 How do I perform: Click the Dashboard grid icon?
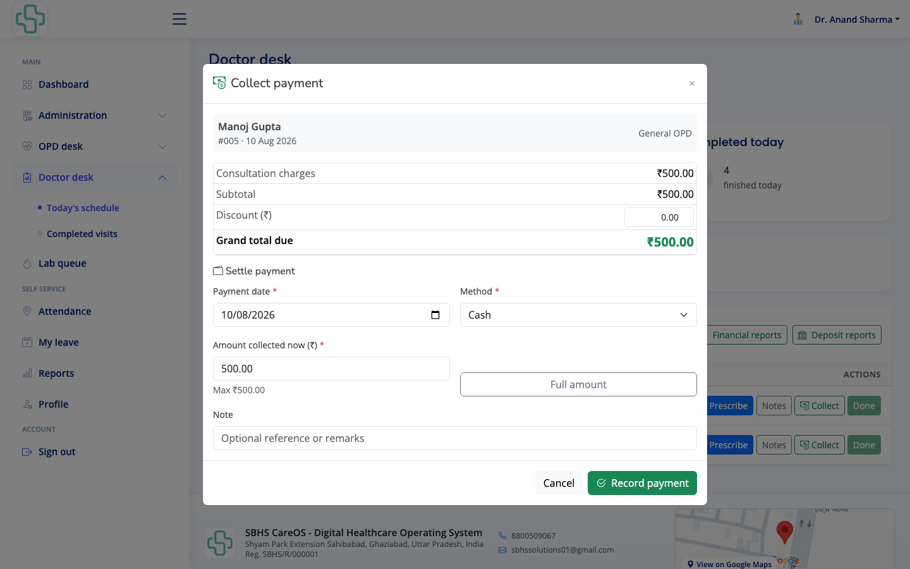pyautogui.click(x=27, y=85)
